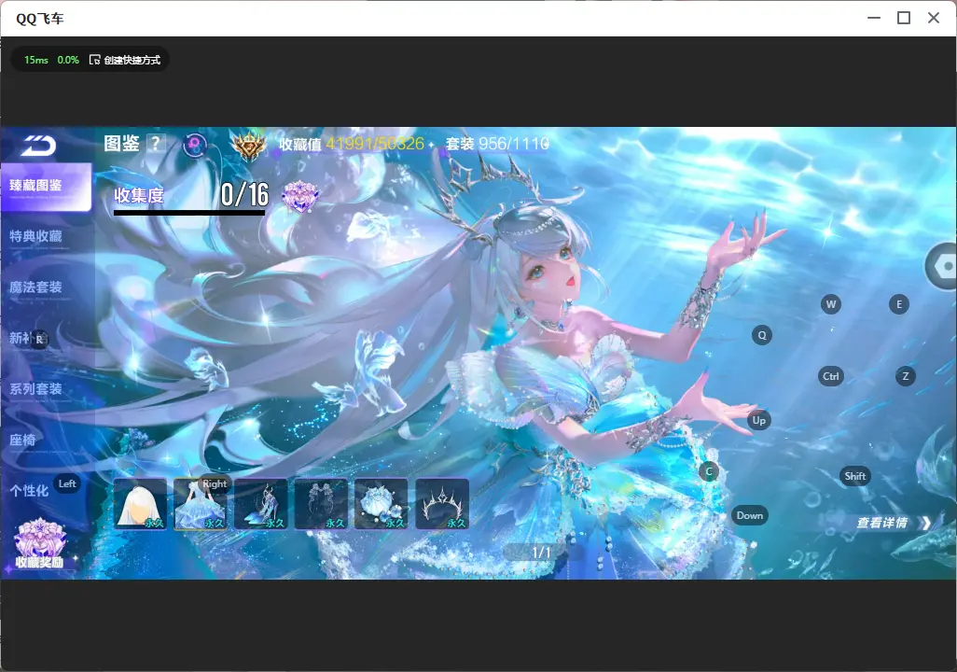Click the 1/1 page indicator

541,553
